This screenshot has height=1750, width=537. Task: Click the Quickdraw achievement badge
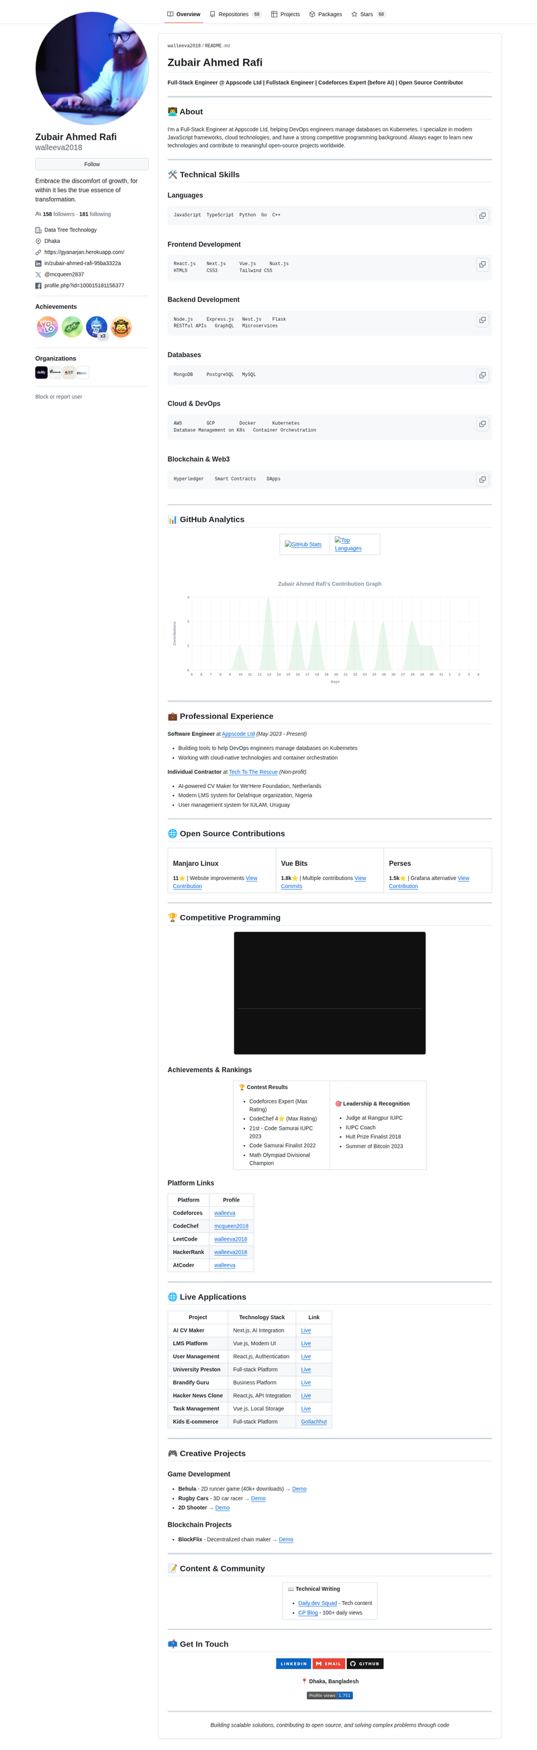(121, 328)
